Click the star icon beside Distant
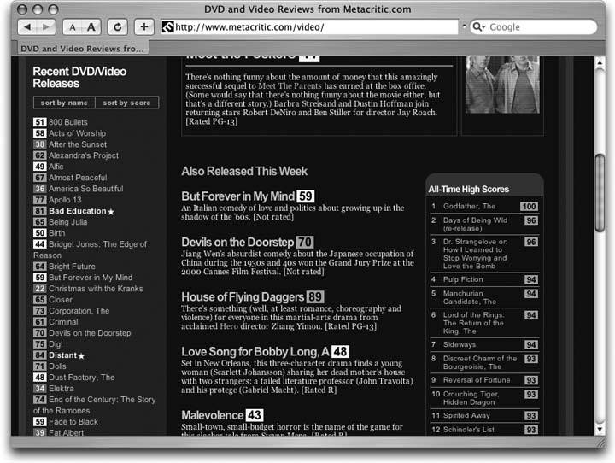 pos(82,355)
